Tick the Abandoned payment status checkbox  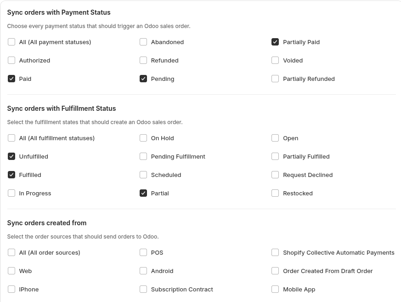tap(143, 42)
